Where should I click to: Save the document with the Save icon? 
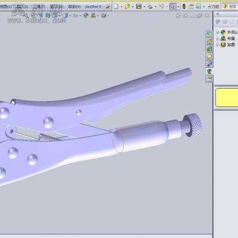click(139, 7)
